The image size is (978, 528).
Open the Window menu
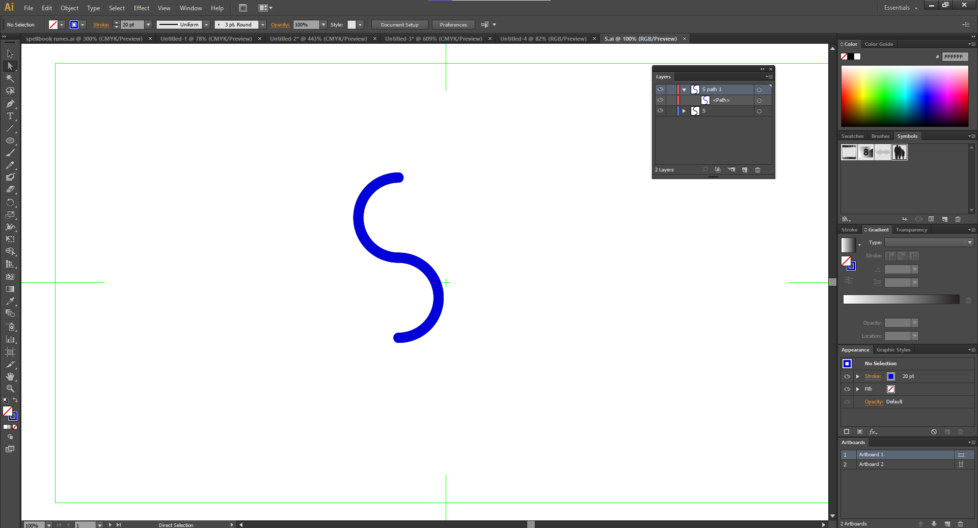[191, 8]
